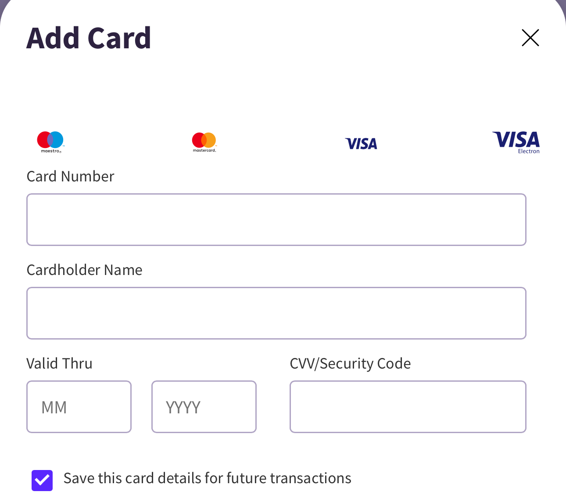Screen dimensions: 566x499
Task: Click the CVV/Security Code label
Action: point(350,364)
